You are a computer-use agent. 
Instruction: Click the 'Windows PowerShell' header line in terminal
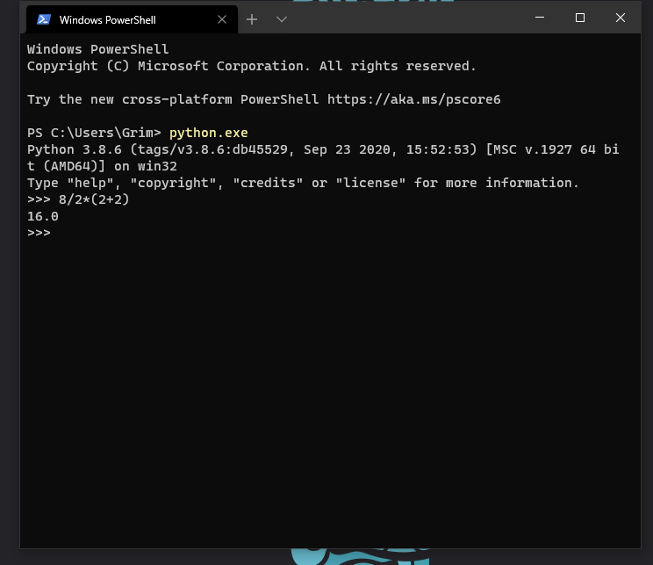pyautogui.click(x=98, y=49)
